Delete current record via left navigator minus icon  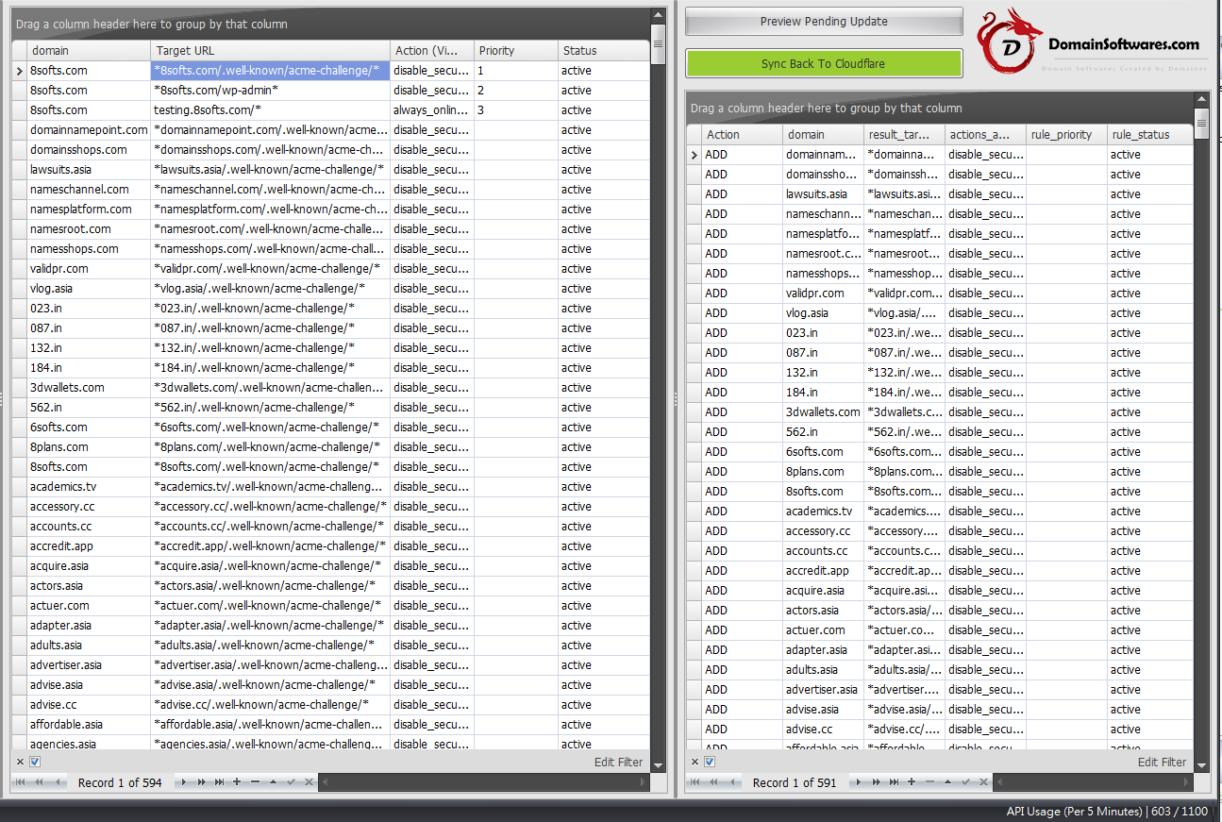255,782
